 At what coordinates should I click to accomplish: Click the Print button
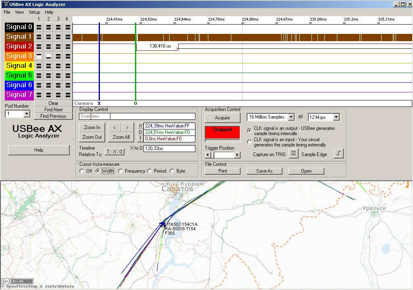click(222, 171)
